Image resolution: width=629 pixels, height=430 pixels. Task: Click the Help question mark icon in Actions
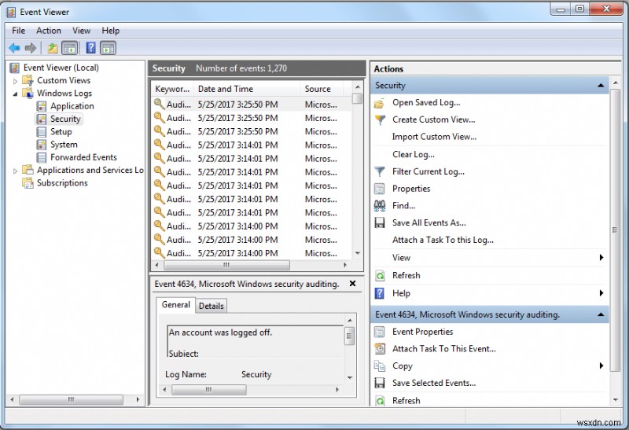pos(380,293)
